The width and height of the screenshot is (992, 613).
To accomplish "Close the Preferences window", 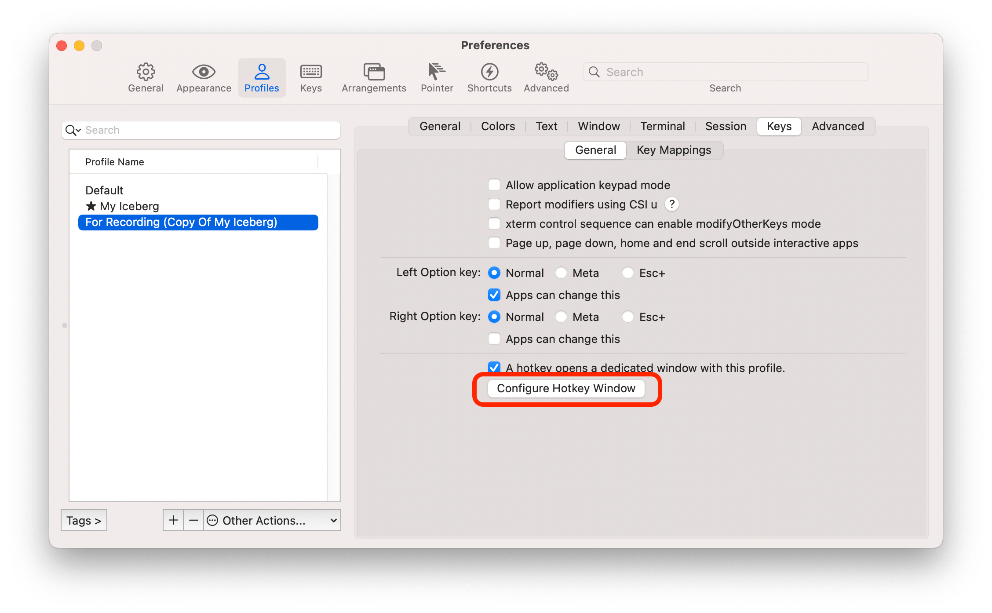I will [x=62, y=46].
